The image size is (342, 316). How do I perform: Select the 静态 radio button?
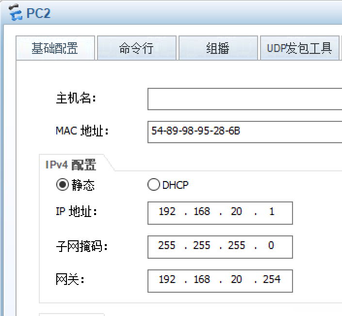point(63,184)
